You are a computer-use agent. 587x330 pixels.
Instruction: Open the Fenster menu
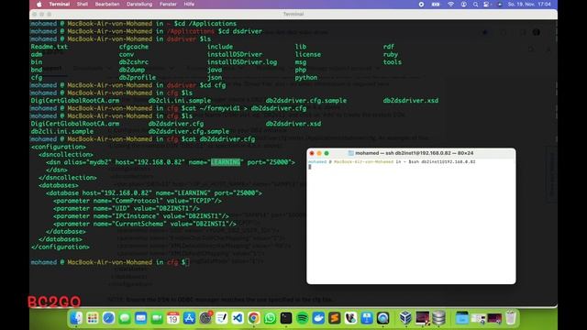[x=168, y=4]
